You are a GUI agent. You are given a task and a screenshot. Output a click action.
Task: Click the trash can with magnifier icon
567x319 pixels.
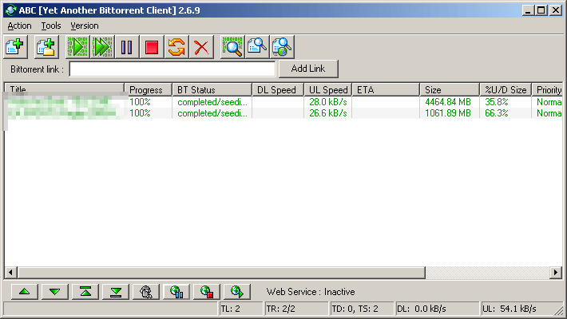[x=145, y=292]
